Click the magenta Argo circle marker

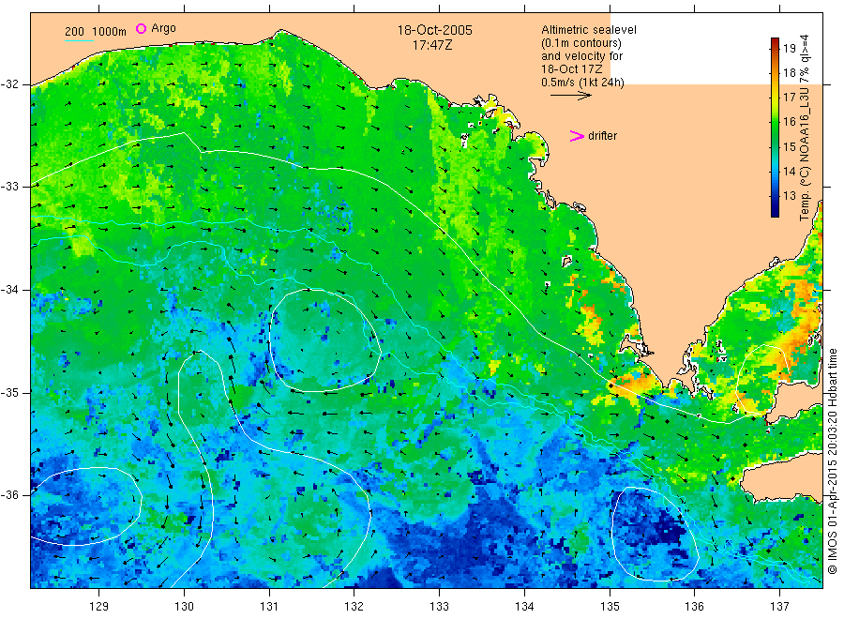coord(141,28)
